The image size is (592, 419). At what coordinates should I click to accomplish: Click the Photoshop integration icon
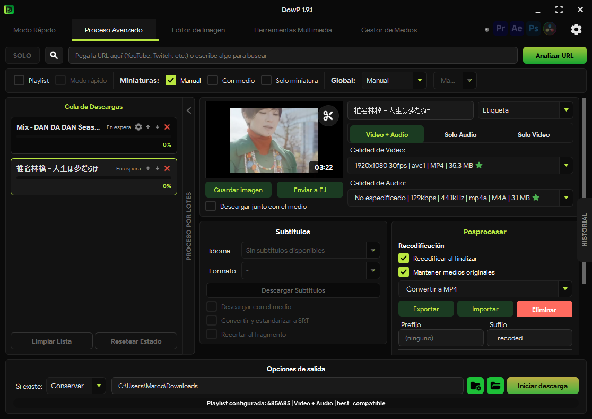[x=534, y=29]
